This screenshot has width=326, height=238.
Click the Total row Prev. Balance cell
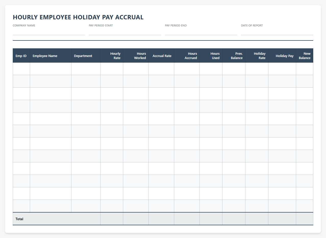[x=234, y=219]
